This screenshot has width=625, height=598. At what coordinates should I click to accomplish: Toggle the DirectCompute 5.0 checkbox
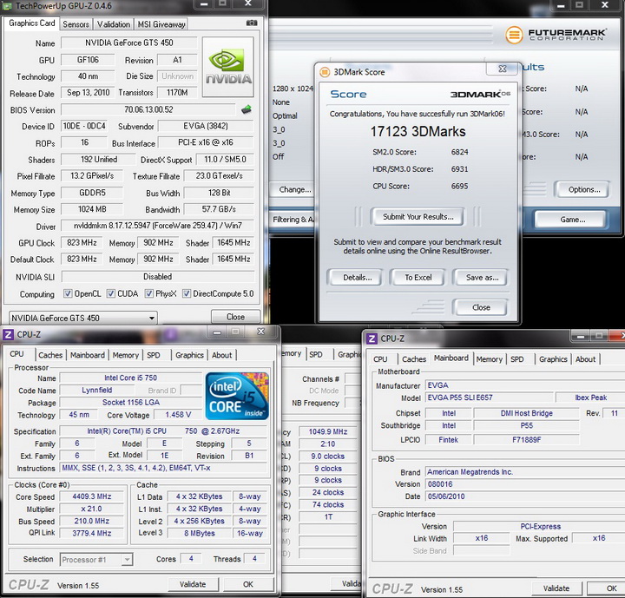point(186,294)
